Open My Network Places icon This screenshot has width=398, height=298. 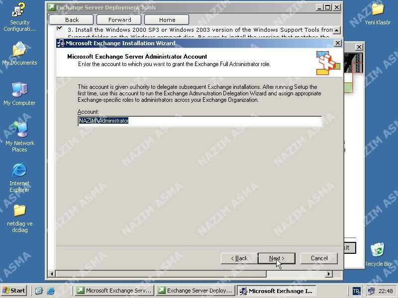pos(19,137)
